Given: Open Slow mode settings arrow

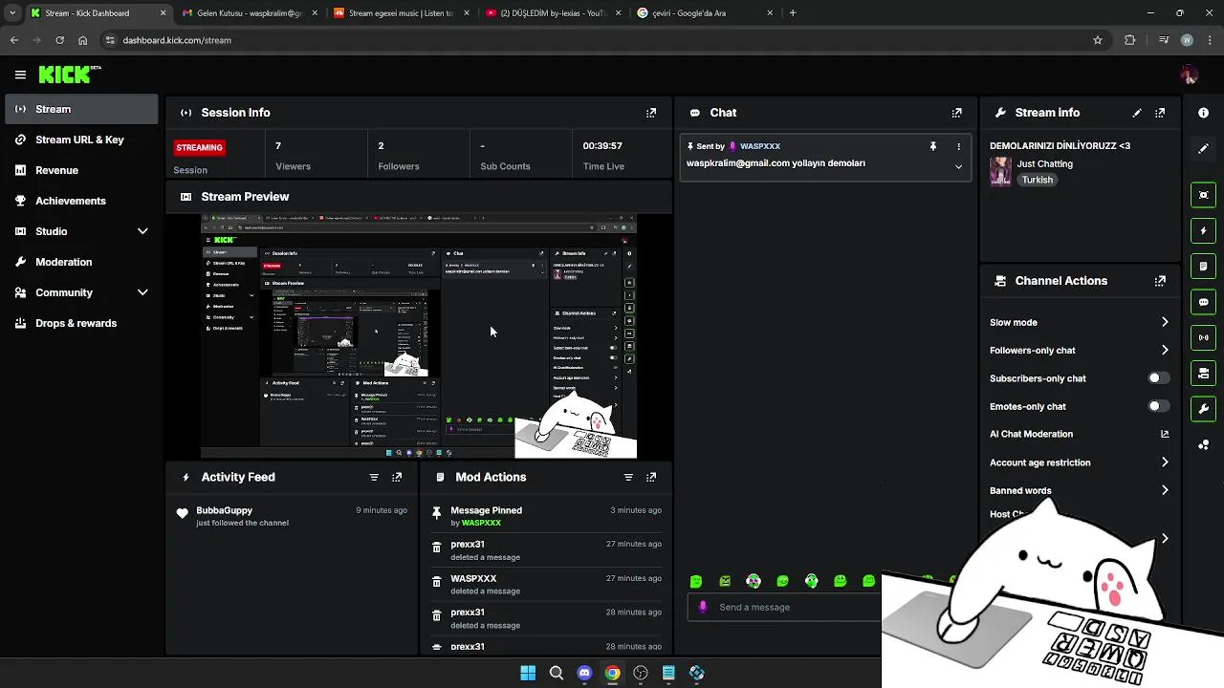Looking at the screenshot, I should click(1164, 322).
